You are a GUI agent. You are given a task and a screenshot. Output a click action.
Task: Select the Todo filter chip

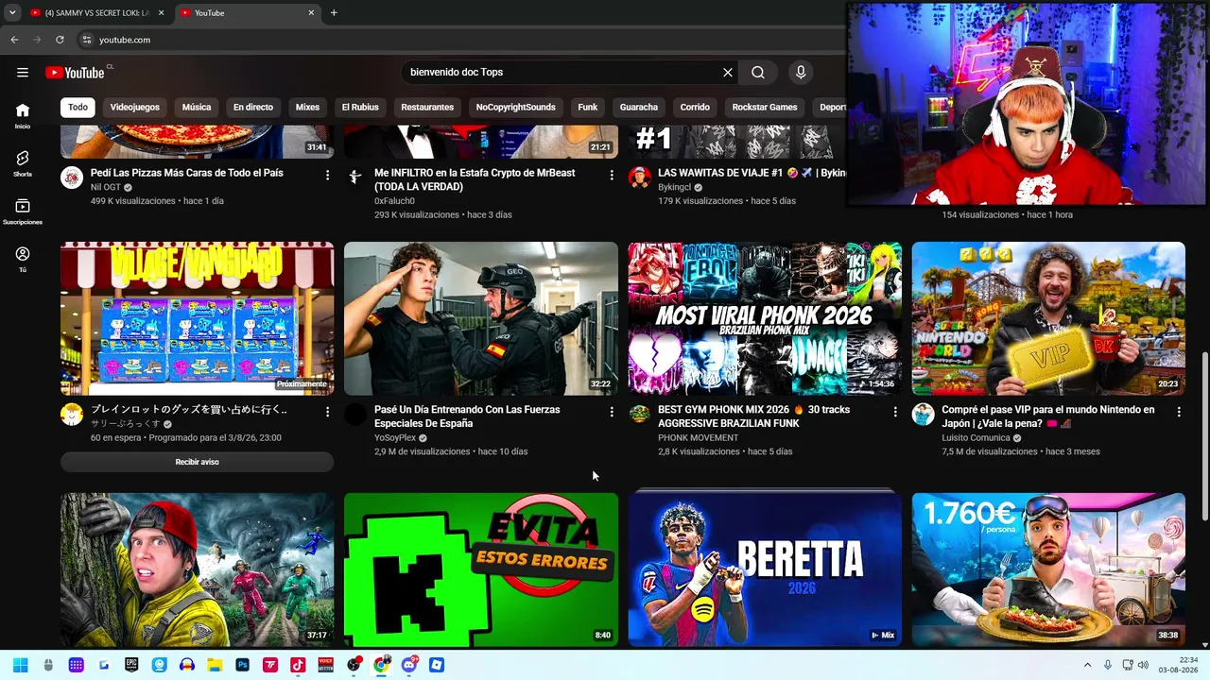click(x=78, y=108)
